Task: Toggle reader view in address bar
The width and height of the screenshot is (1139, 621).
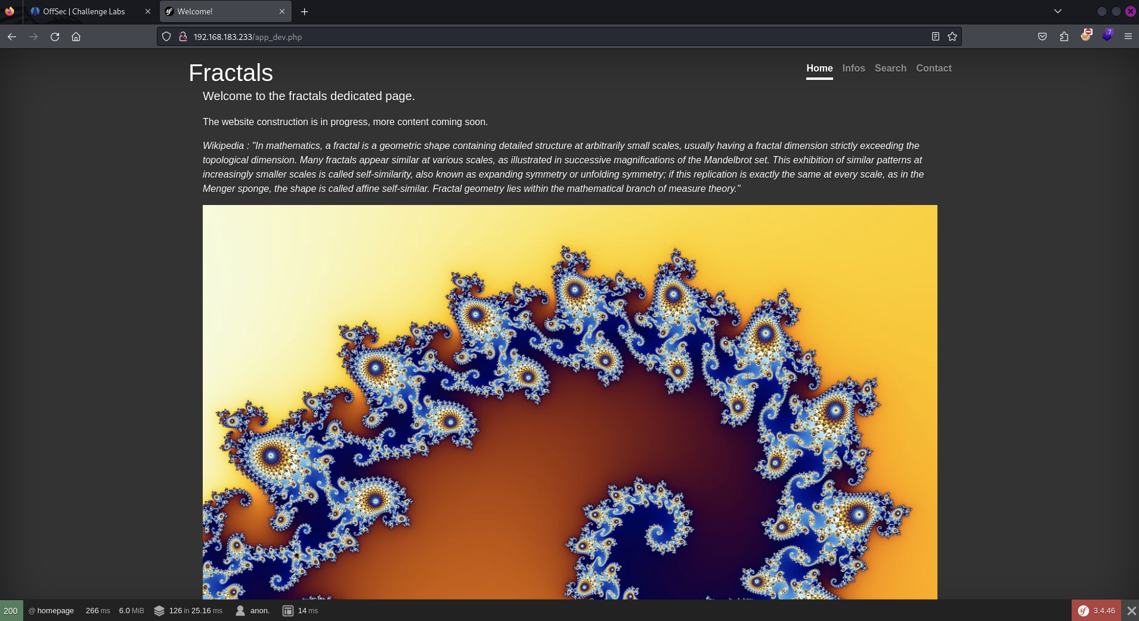Action: point(935,37)
